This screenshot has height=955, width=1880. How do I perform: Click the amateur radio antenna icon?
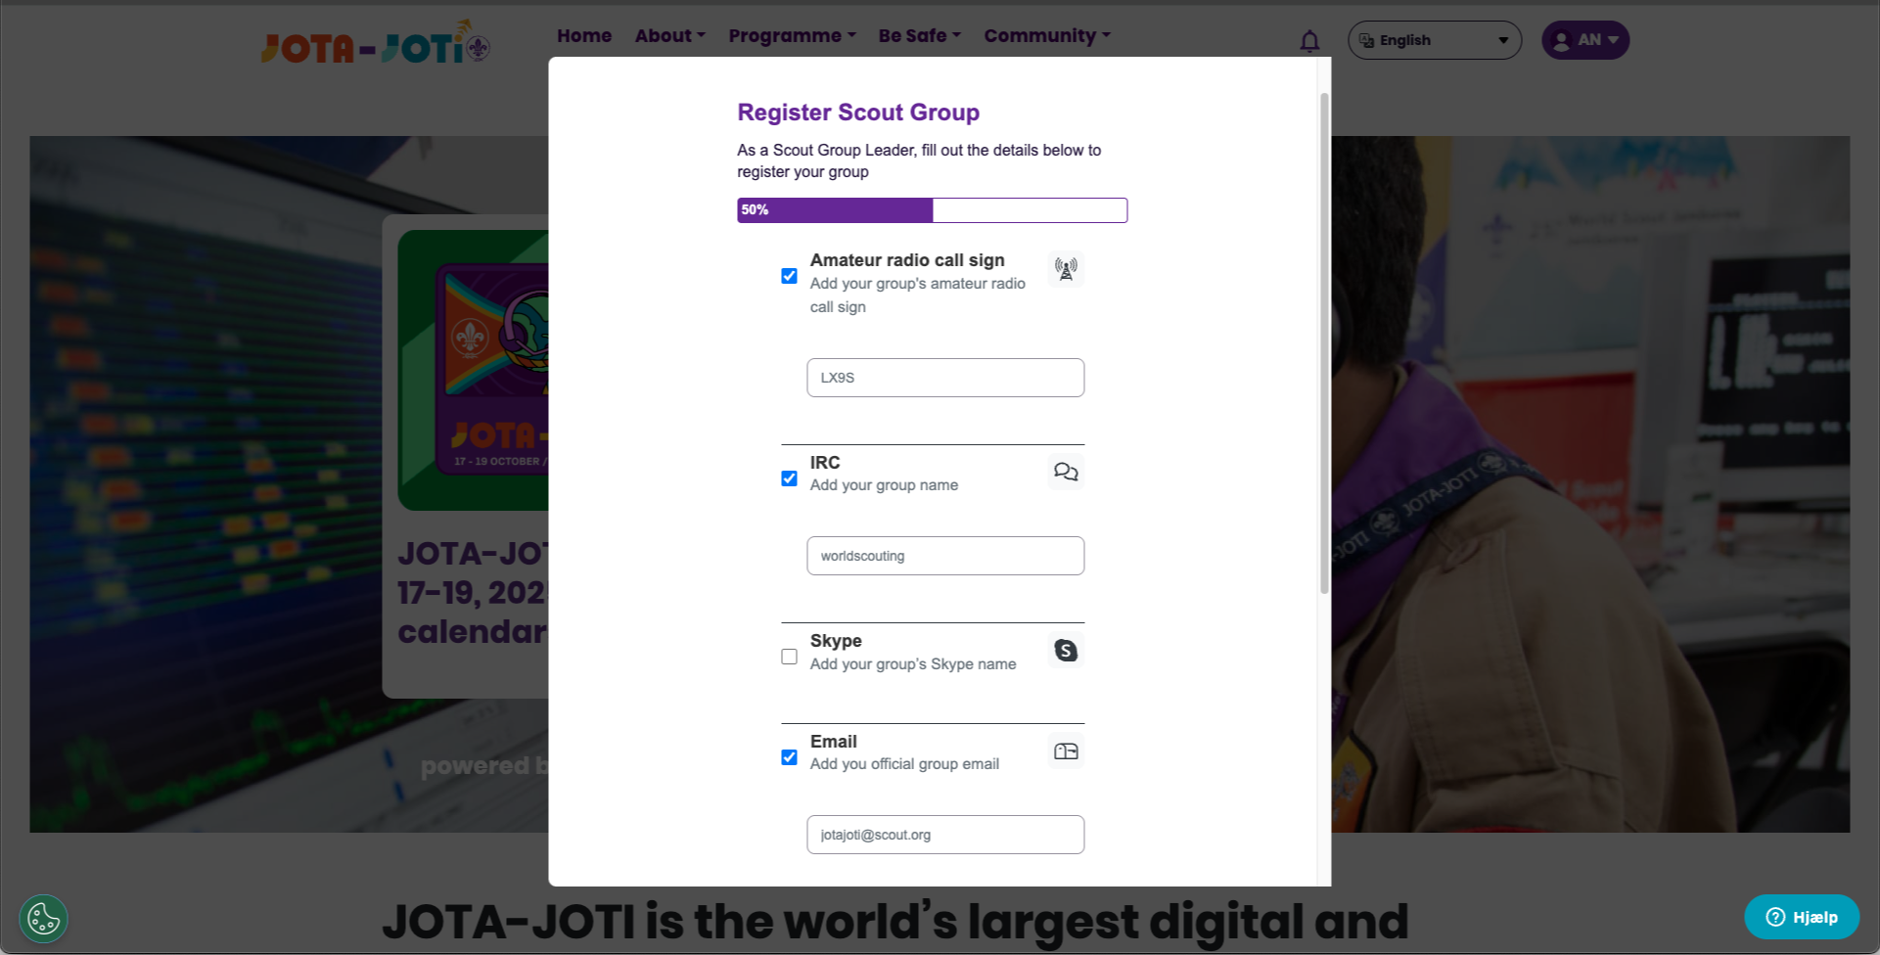point(1066,268)
